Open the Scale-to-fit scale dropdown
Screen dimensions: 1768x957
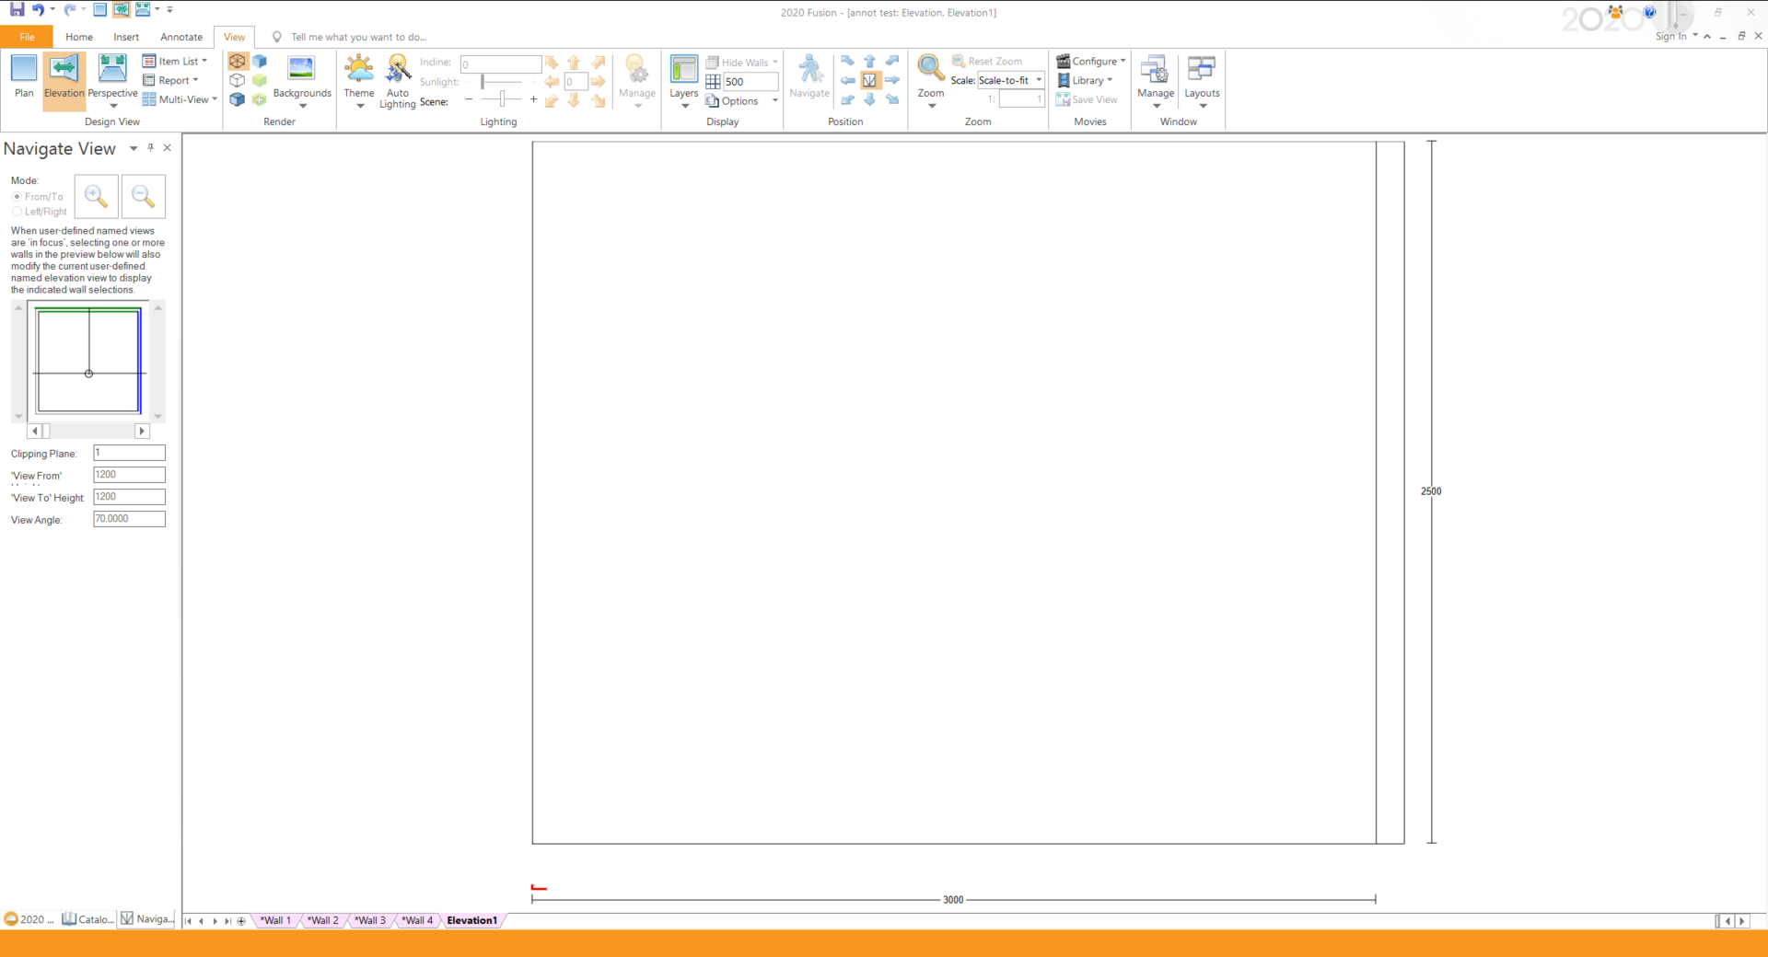tap(1039, 80)
